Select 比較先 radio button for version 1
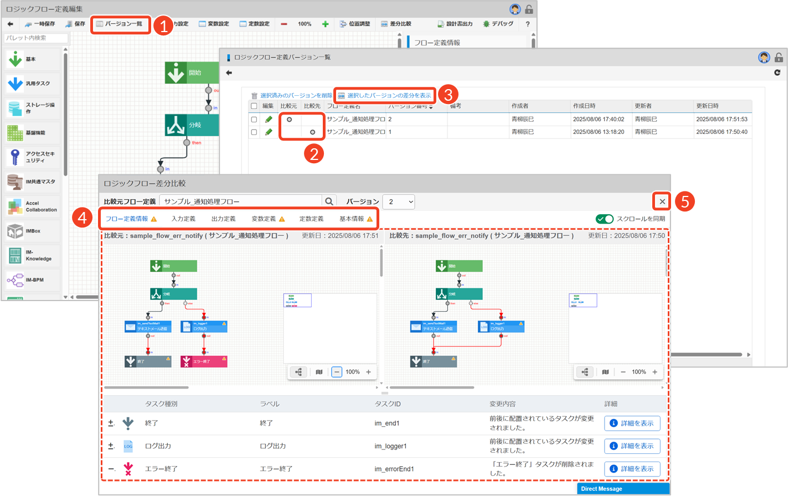 click(x=312, y=132)
